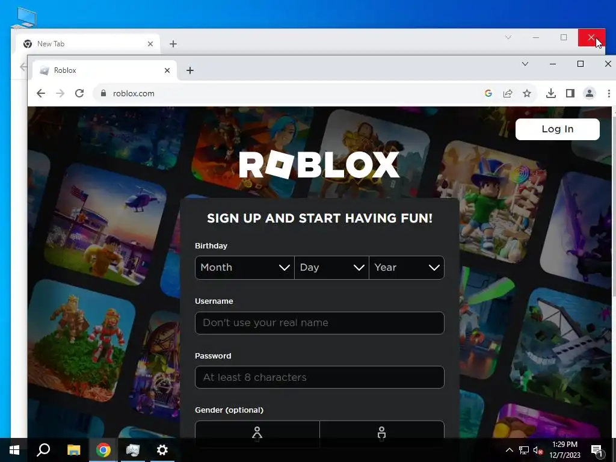Open the Day birthday dropdown
The image size is (616, 462).
[331, 268]
